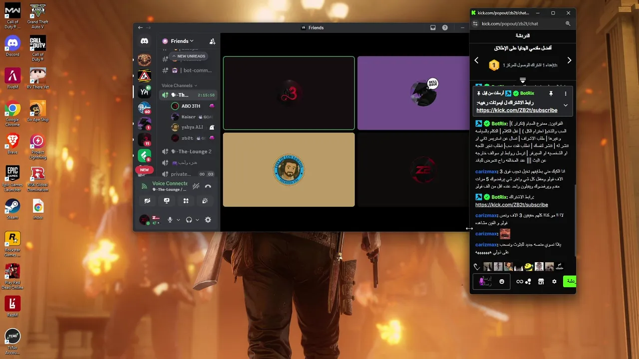
Task: Open pinned kick.com/ZB2t/subscribe link
Action: pos(517,111)
